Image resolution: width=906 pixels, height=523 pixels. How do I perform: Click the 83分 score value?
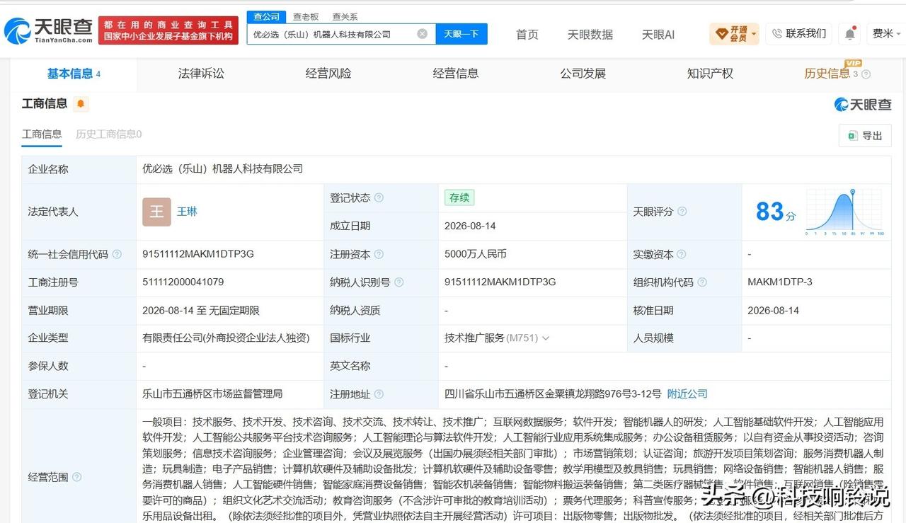coord(776,212)
